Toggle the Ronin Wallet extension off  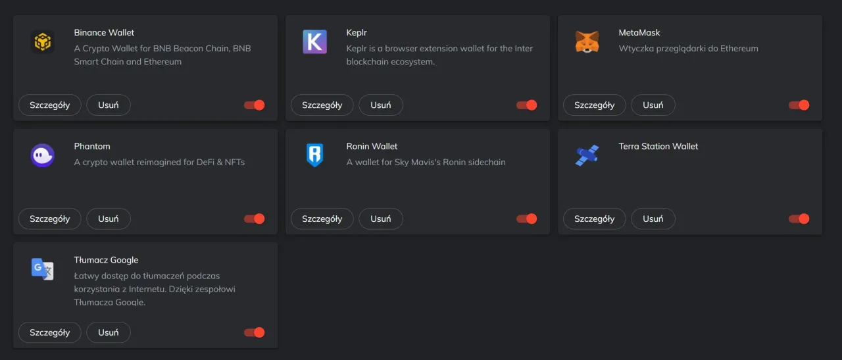[527, 219]
